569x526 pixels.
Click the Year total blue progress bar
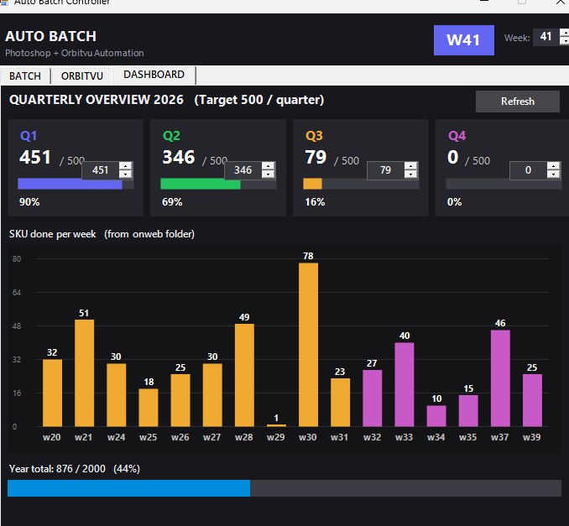pos(284,488)
